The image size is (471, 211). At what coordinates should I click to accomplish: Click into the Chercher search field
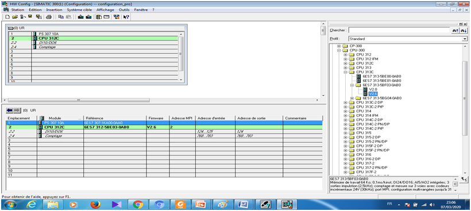(x=399, y=30)
